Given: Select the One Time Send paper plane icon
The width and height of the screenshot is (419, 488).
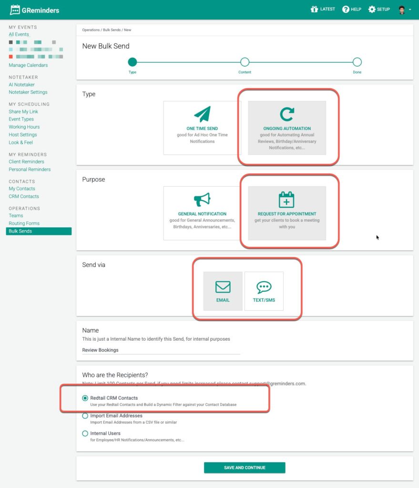Looking at the screenshot, I should (202, 114).
